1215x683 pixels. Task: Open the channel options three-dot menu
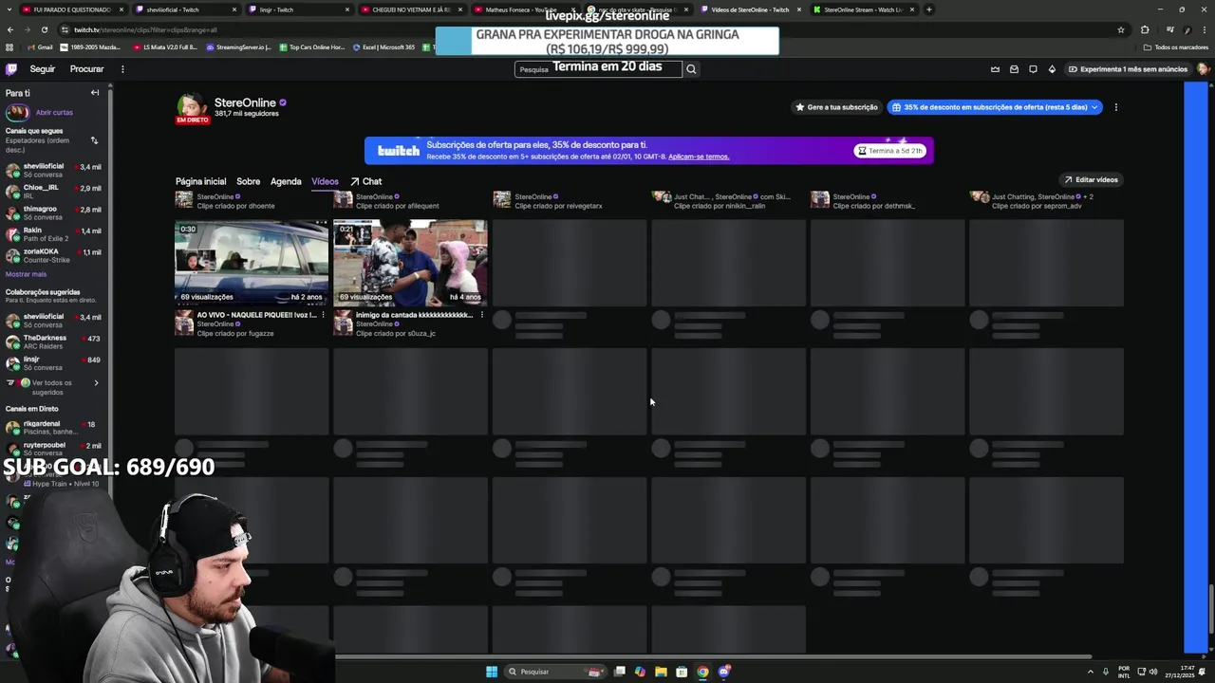(1115, 107)
